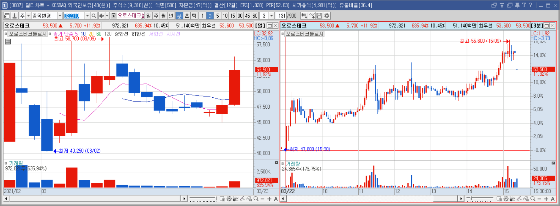
Task: Open the 주 dropdown arrow in toolbar
Action: point(28,16)
